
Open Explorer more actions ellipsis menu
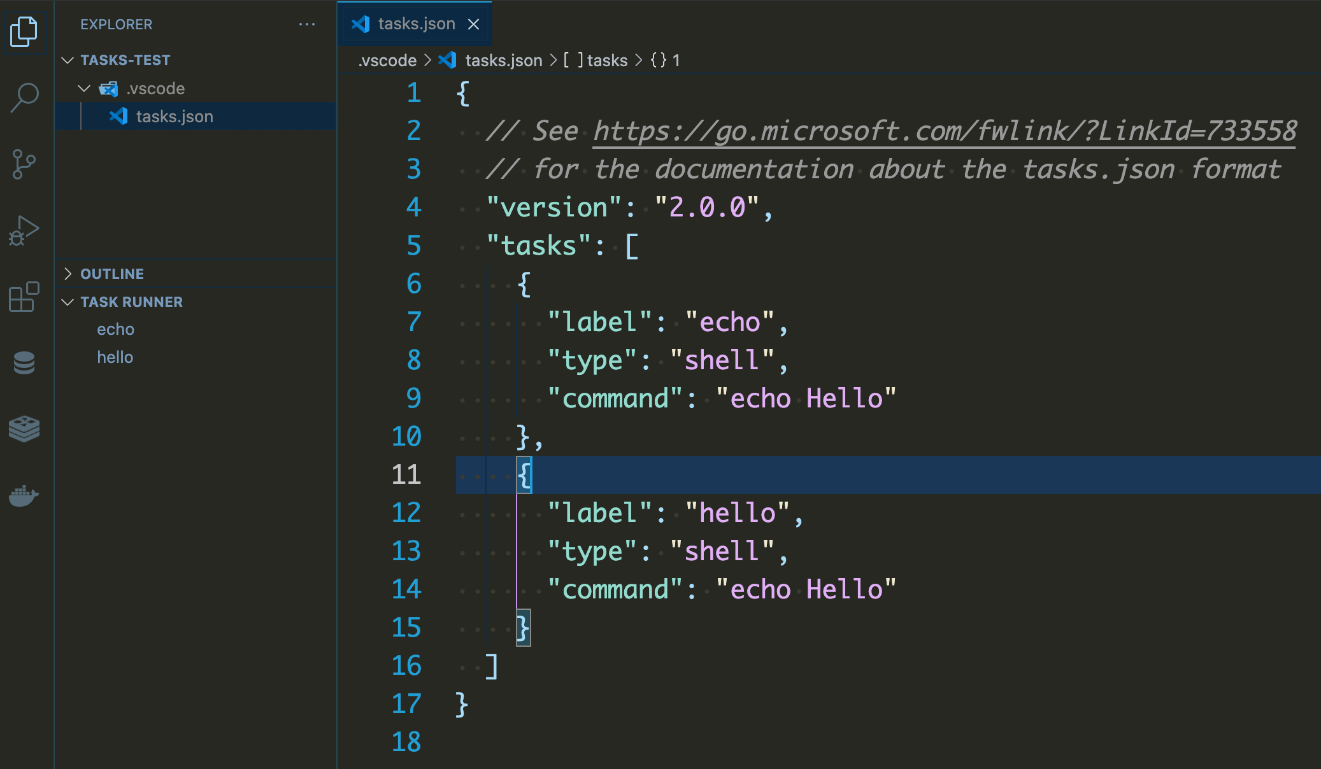click(x=307, y=24)
